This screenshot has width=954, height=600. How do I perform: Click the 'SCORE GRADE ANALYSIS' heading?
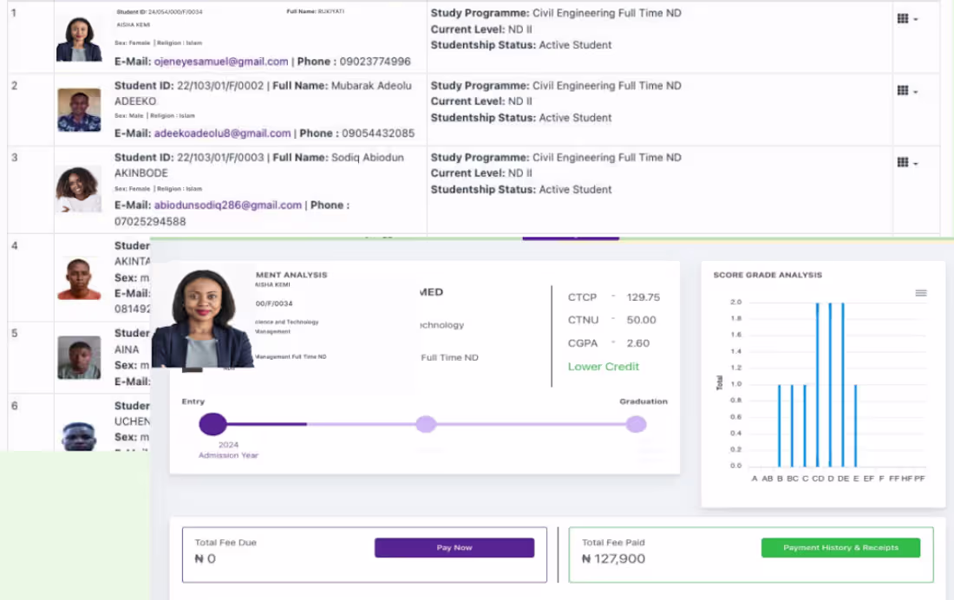point(768,275)
